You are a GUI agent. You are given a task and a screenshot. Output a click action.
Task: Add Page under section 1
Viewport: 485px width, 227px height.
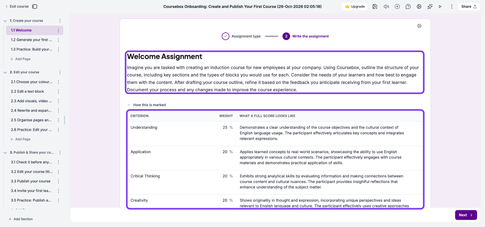click(20, 59)
